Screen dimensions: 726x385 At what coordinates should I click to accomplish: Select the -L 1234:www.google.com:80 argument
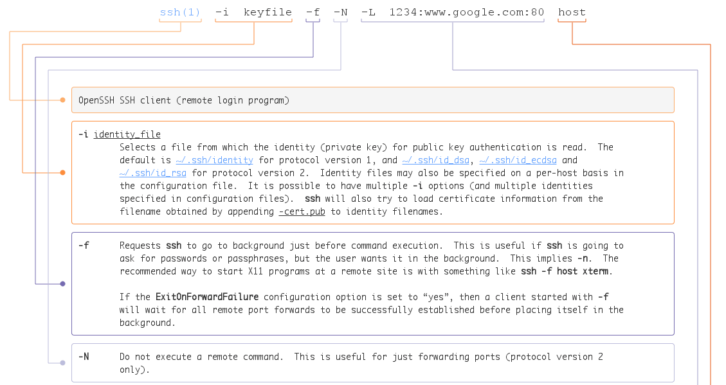pos(452,12)
